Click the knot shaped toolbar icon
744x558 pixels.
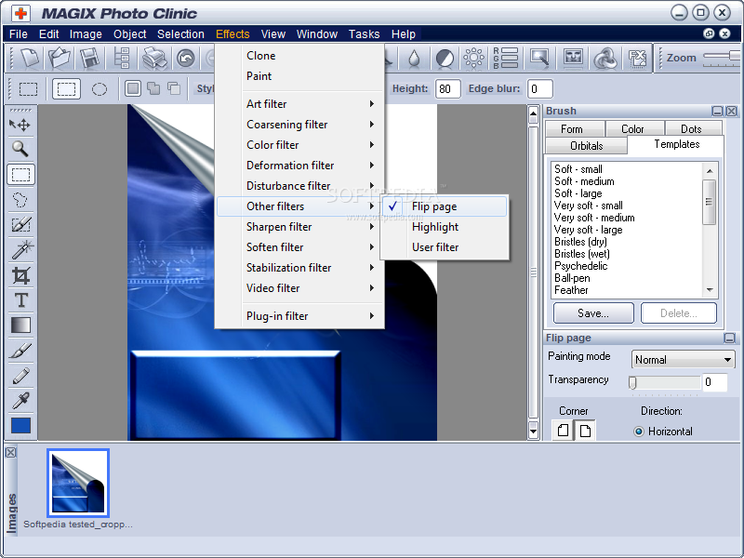[x=605, y=59]
